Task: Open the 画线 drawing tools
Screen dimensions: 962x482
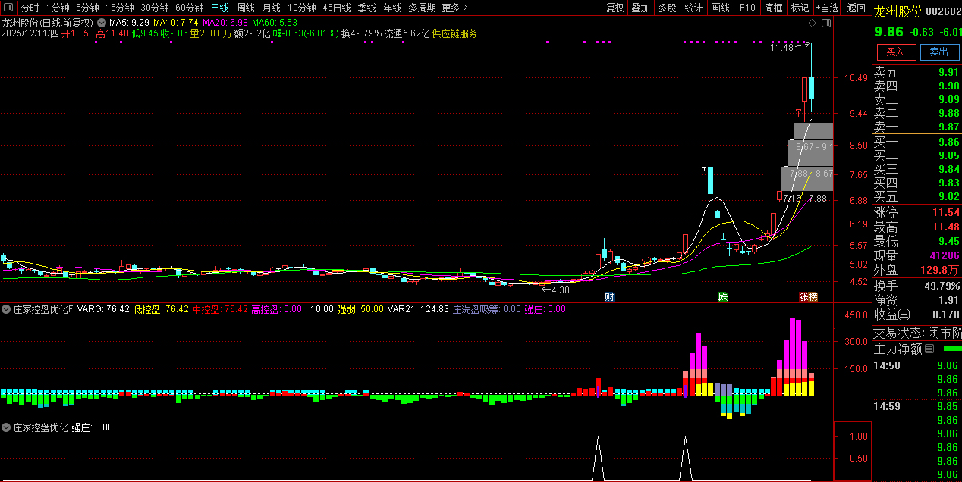Action: coord(720,8)
